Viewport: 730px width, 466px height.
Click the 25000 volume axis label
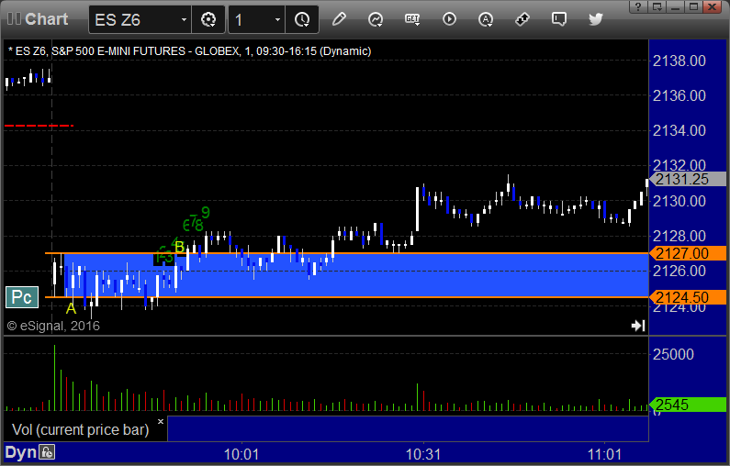coord(673,354)
